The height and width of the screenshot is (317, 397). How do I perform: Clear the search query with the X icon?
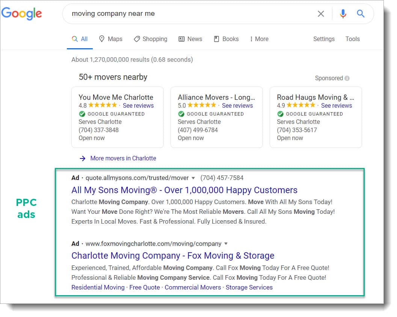tap(321, 14)
